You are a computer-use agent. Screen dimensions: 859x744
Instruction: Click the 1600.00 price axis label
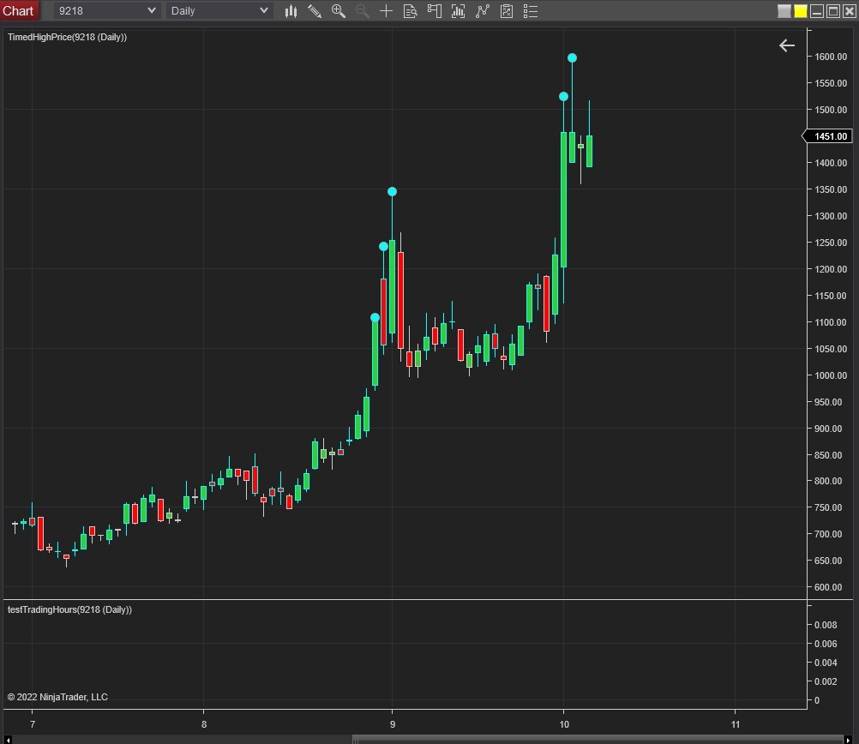coord(831,57)
